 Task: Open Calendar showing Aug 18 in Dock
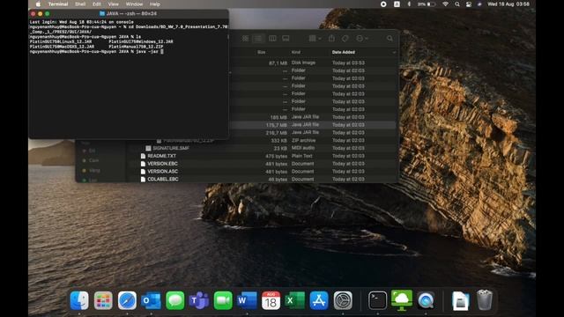tap(271, 300)
